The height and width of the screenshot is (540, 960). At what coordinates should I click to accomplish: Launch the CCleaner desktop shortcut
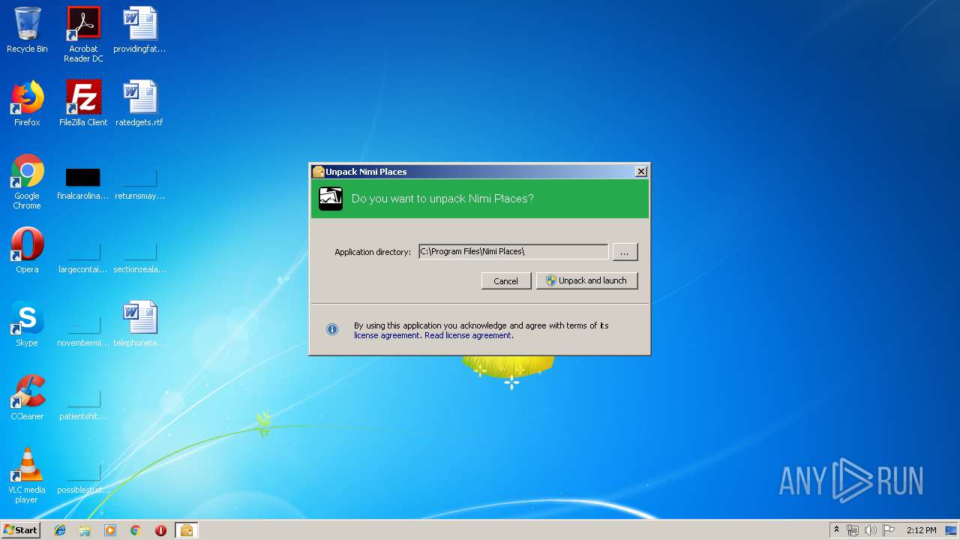27,397
